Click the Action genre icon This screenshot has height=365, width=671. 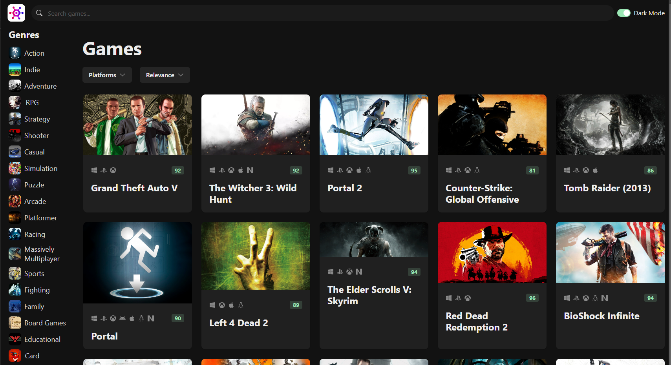point(15,53)
